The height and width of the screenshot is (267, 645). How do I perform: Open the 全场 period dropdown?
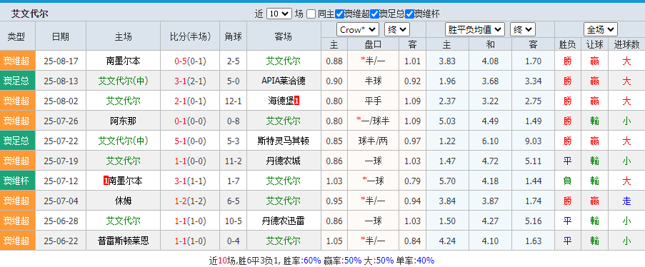[601, 29]
